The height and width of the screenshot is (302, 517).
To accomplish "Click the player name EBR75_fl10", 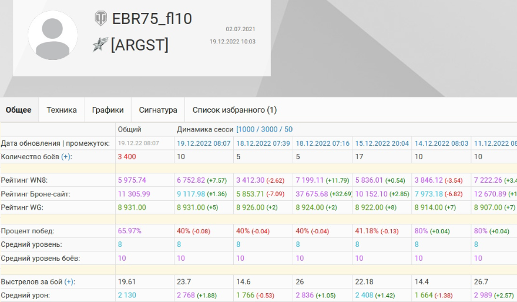I will (152, 19).
